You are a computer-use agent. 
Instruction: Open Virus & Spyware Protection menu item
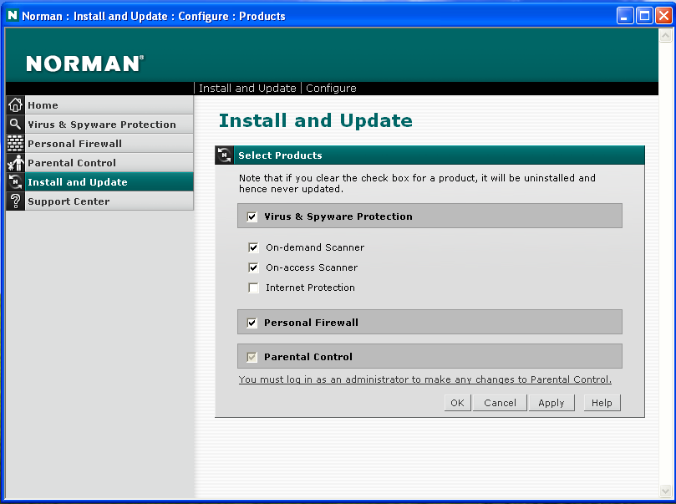(101, 125)
